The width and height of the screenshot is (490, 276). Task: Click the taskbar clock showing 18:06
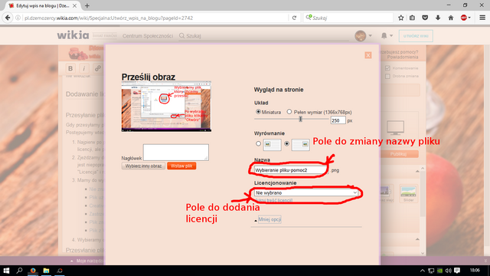pyautogui.click(x=475, y=271)
